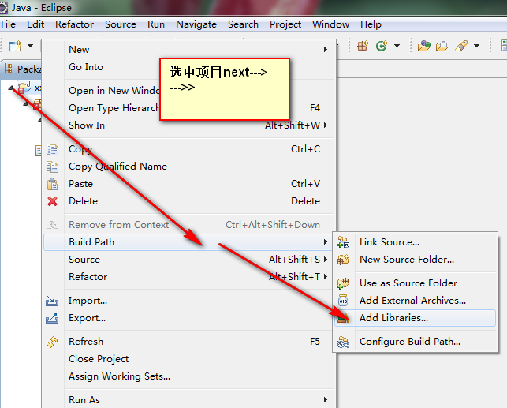The height and width of the screenshot is (408, 507).
Task: Open the Search toolbar dropdown arrow
Action: 476,46
